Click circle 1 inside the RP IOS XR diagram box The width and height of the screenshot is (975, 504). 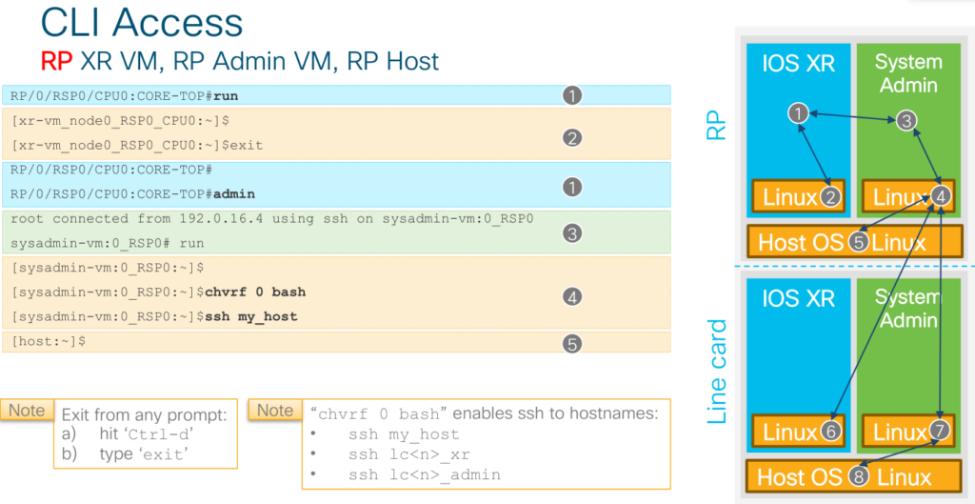point(798,113)
